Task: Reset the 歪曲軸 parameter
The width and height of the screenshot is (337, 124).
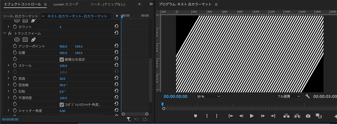Action: coord(116,84)
